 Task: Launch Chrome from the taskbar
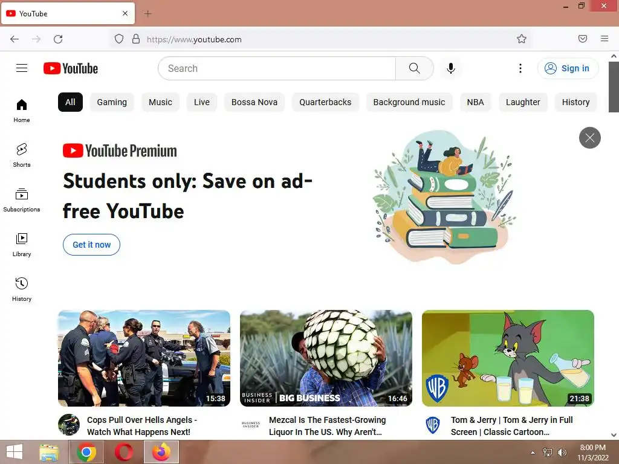[86, 452]
